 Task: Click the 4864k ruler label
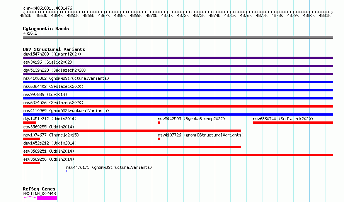tap(57, 15)
